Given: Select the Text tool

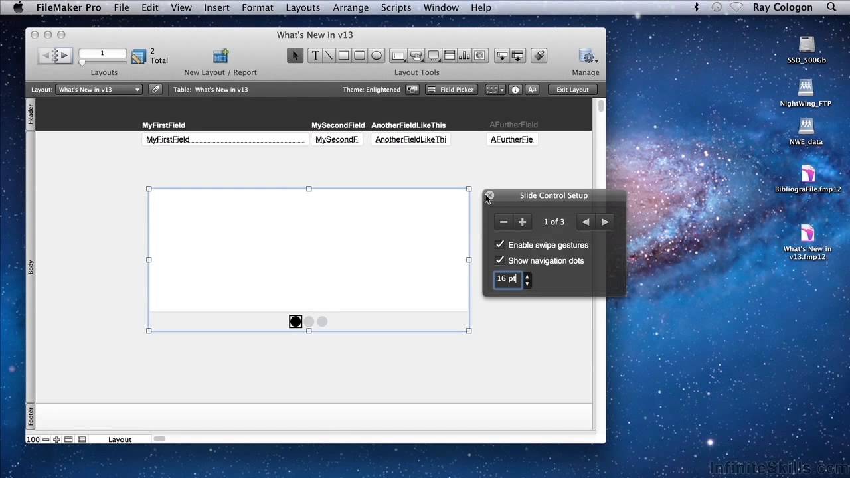Looking at the screenshot, I should coord(315,56).
